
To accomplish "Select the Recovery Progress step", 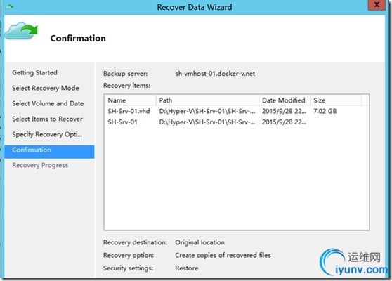I will click(40, 165).
